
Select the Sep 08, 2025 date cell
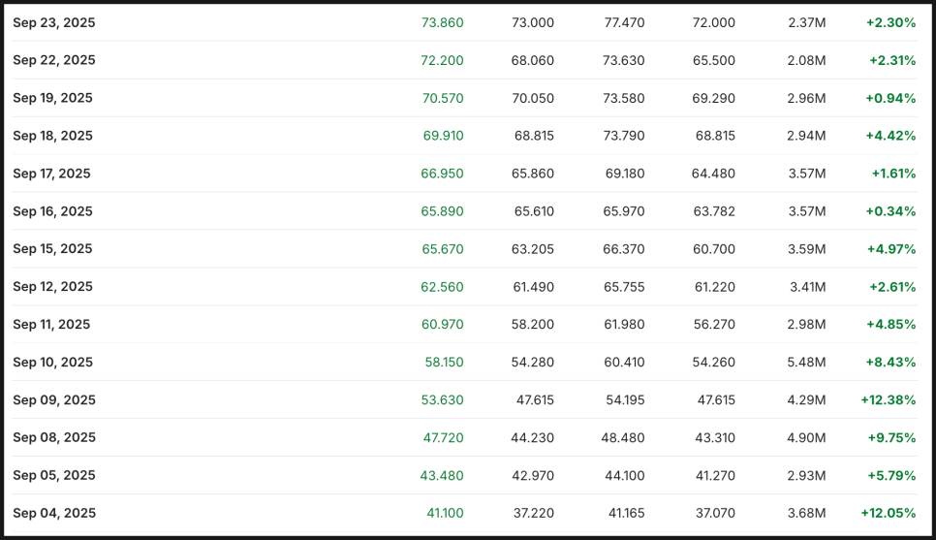(x=53, y=438)
